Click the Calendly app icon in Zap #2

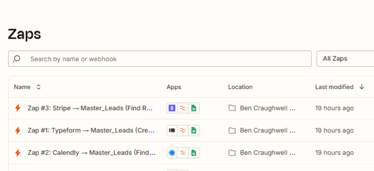(x=172, y=153)
